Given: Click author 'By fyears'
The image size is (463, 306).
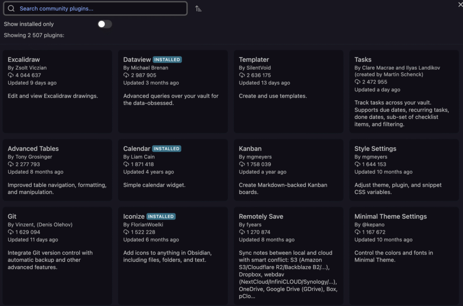Looking at the screenshot, I should [x=250, y=225].
